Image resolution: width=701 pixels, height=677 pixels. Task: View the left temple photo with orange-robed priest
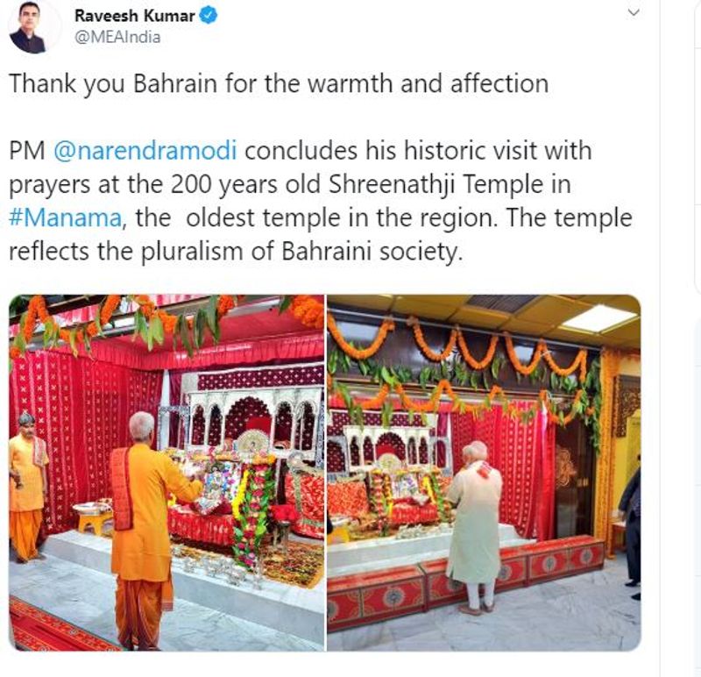coord(166,473)
